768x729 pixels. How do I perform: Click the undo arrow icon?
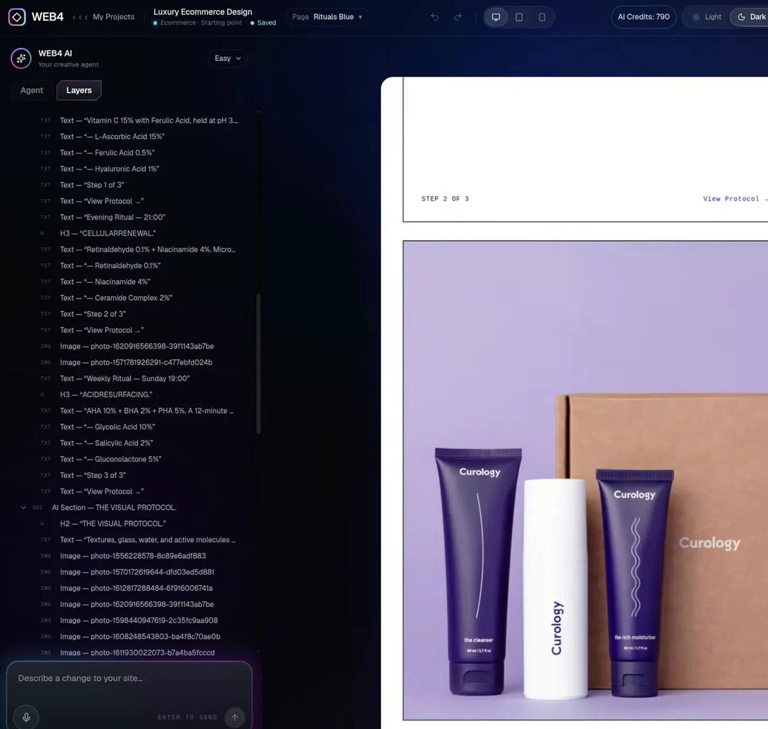(x=434, y=17)
